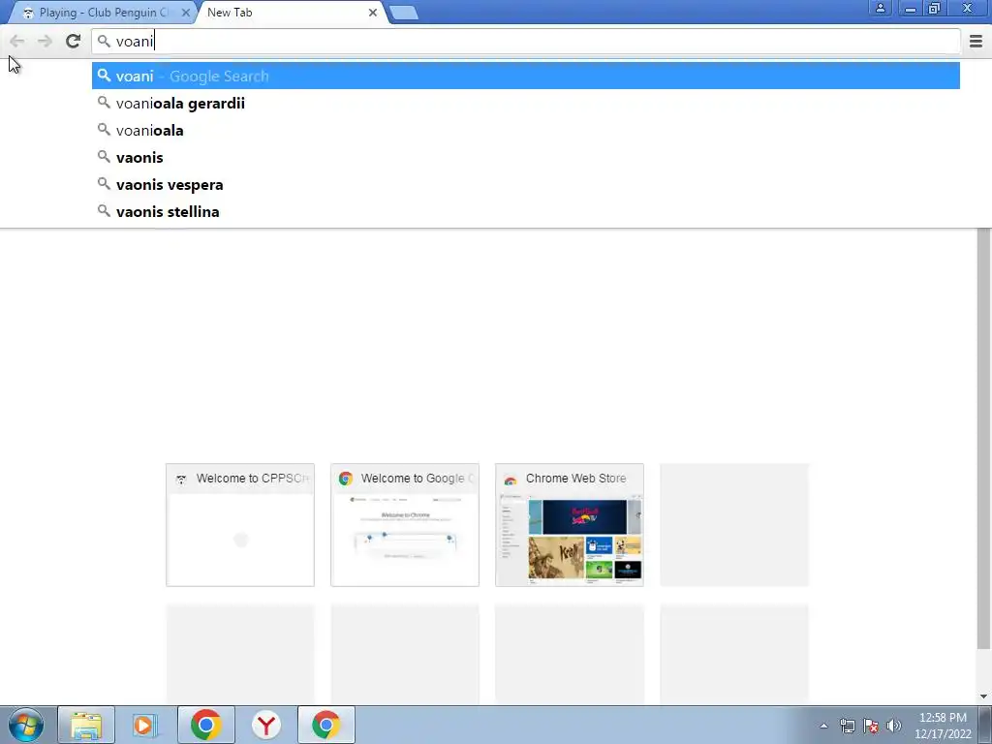992x744 pixels.
Task: Click the browser back arrow
Action: [x=17, y=41]
